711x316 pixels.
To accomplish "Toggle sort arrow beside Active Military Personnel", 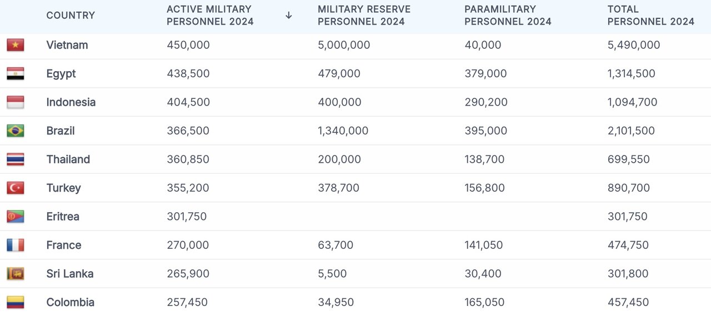I will [289, 16].
